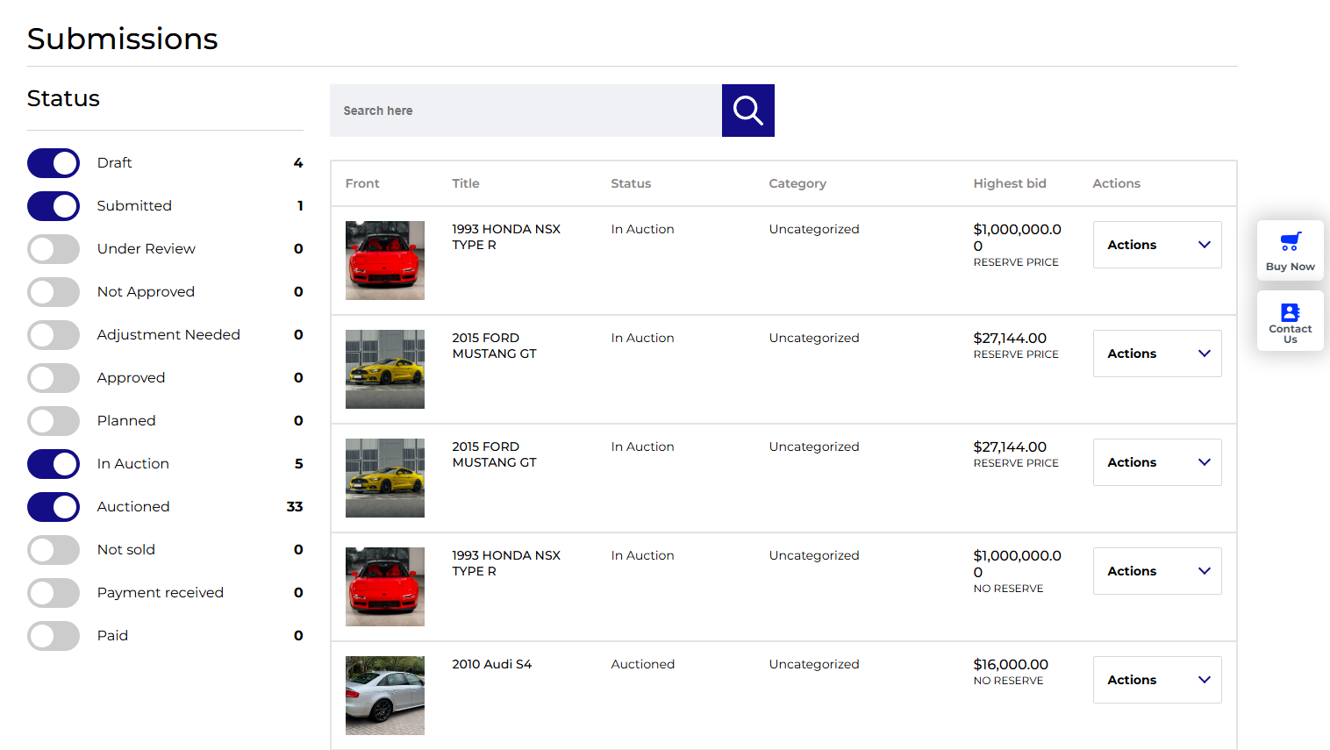Open the Contact Us shortcut
The height and width of the screenshot is (750, 1330).
[1290, 321]
